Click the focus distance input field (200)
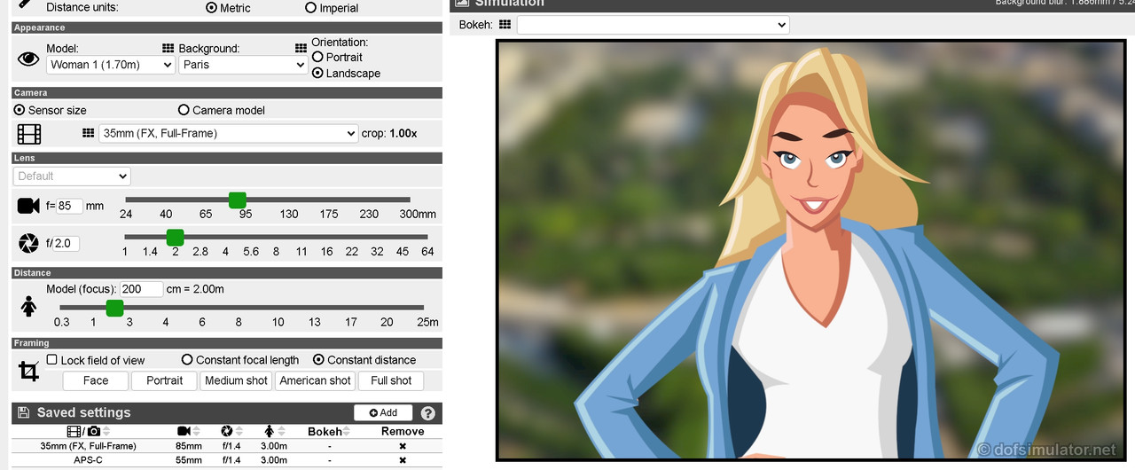Viewport: 1135px width, 470px height. (141, 289)
